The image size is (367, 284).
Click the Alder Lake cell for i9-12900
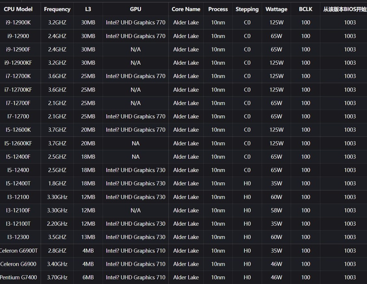tap(186, 36)
